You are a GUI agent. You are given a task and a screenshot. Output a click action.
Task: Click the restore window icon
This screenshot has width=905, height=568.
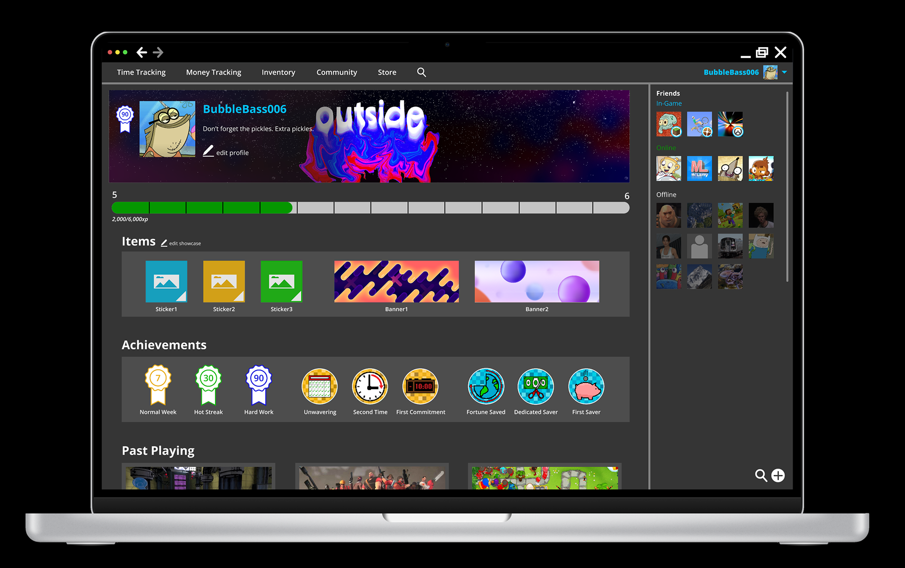762,52
